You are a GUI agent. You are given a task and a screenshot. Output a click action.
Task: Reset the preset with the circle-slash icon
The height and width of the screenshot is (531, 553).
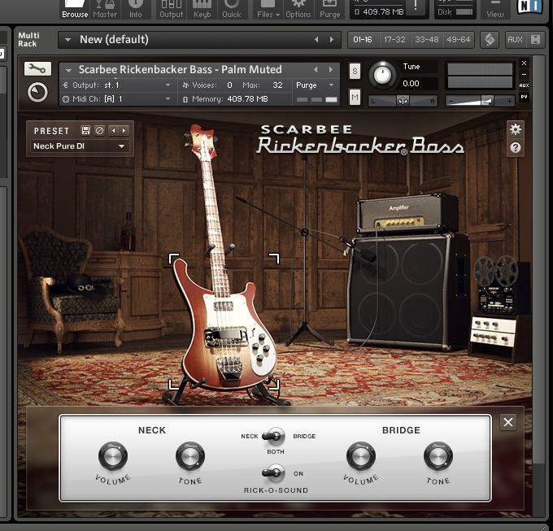click(100, 131)
